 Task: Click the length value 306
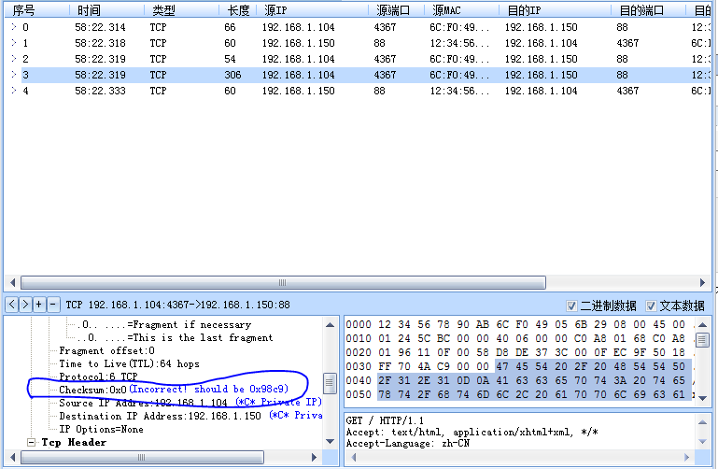tap(232, 75)
